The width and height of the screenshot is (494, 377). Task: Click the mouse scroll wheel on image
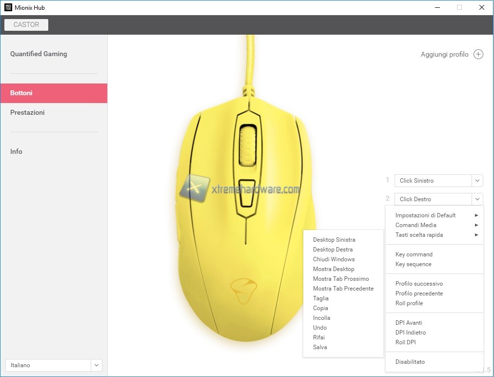pyautogui.click(x=248, y=145)
